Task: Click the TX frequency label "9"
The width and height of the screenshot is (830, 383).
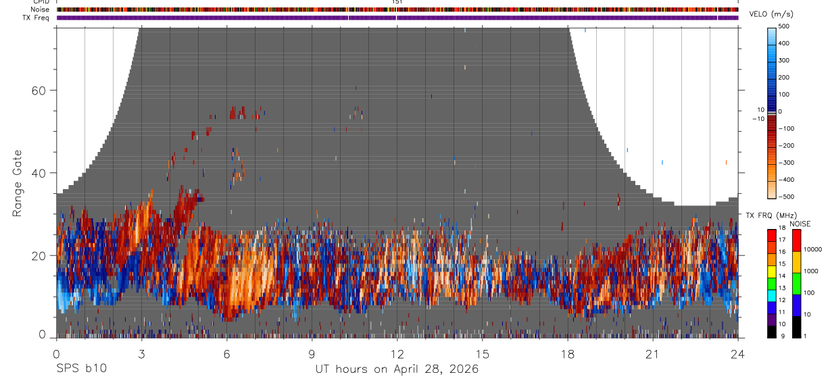Action: click(x=784, y=336)
